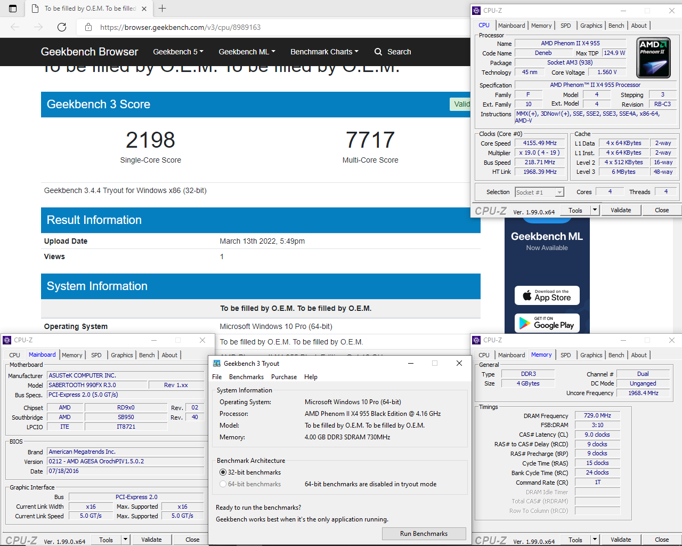Click Validate in the CPU window
The width and height of the screenshot is (682, 546).
tap(621, 210)
